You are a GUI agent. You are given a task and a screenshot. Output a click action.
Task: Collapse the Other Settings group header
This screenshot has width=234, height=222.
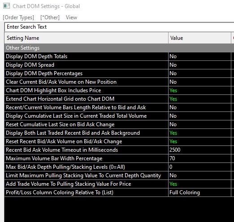pos(119,48)
